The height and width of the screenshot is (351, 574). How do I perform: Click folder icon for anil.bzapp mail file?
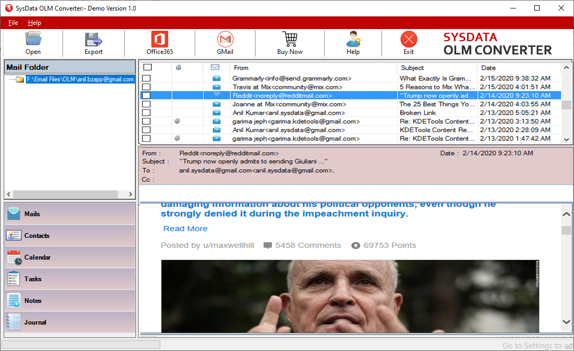pyautogui.click(x=20, y=79)
